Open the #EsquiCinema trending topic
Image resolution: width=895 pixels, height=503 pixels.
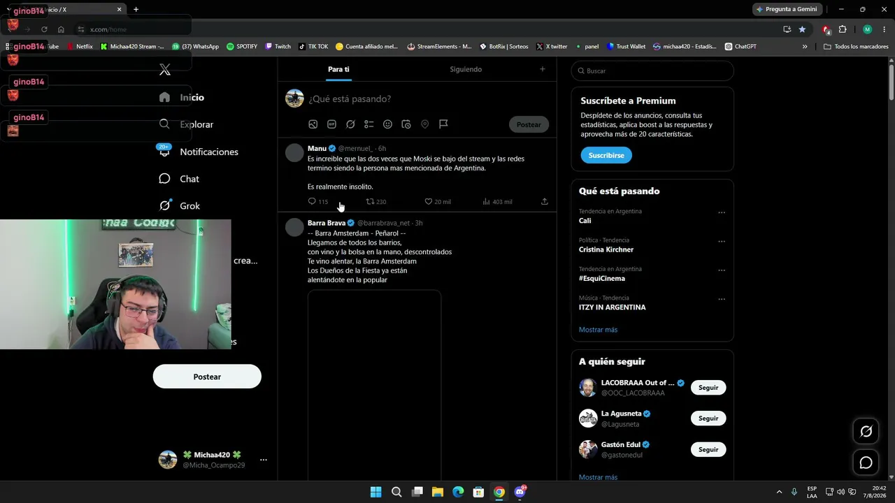tap(602, 278)
